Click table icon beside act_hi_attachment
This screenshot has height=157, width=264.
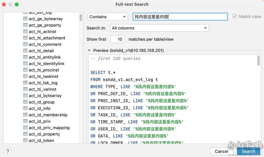coord(25,38)
